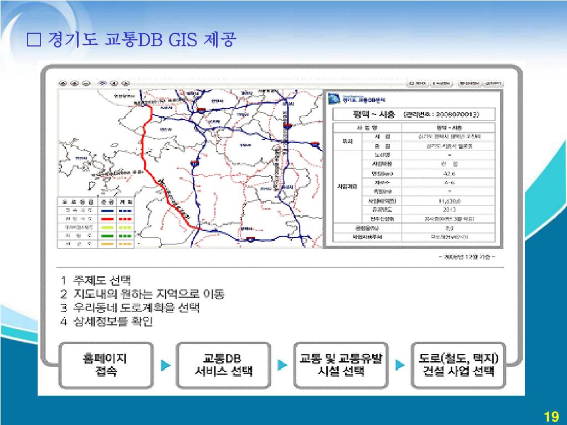This screenshot has height=425, width=567.
Task: Click the 2.9 progress rate value
Action: pyautogui.click(x=449, y=228)
